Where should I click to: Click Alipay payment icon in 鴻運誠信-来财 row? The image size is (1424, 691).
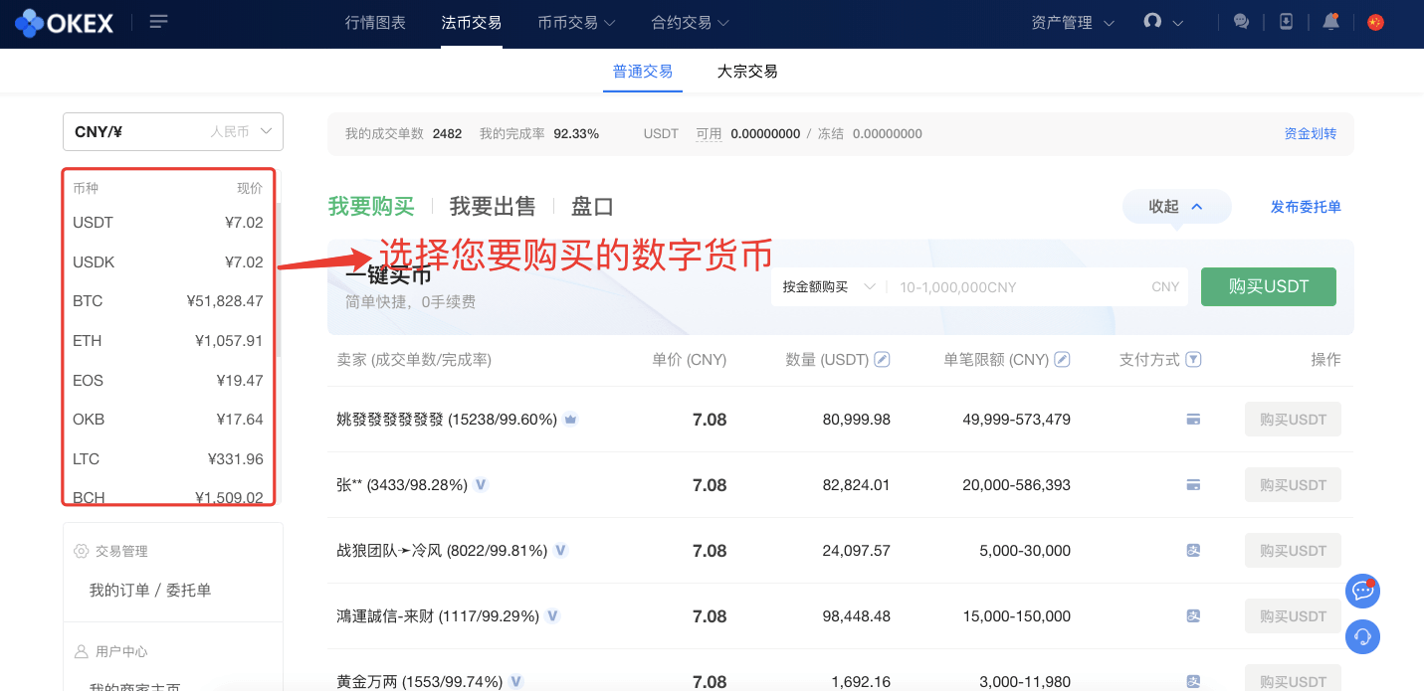coord(1193,616)
